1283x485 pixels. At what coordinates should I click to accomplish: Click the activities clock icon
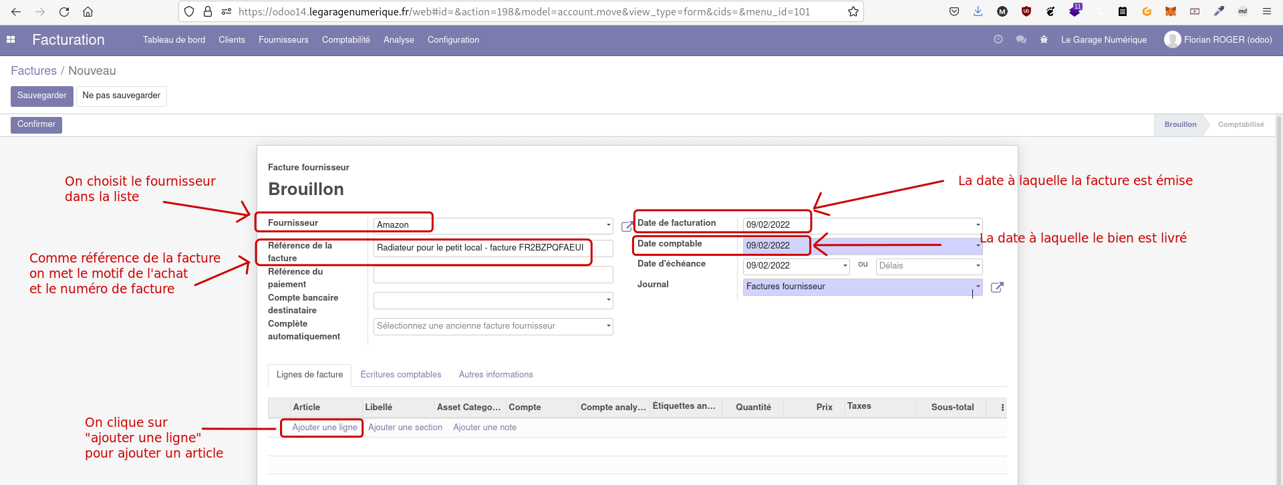[x=998, y=40]
